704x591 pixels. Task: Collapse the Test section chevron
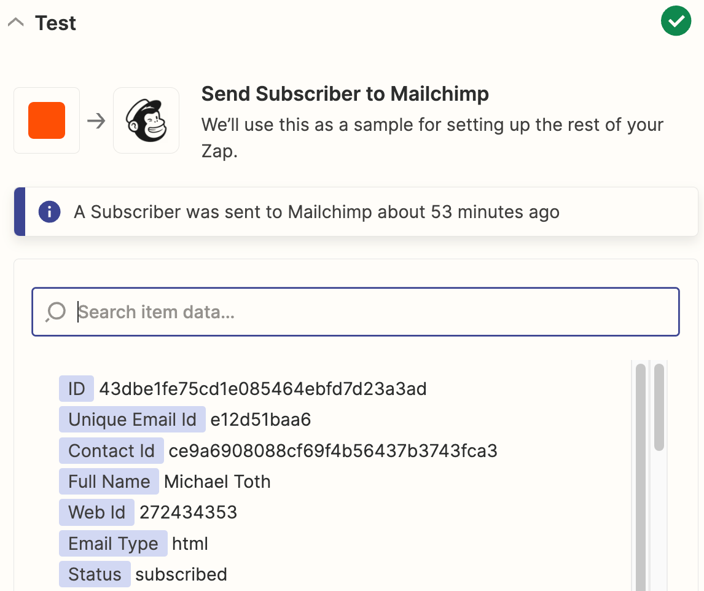15,23
